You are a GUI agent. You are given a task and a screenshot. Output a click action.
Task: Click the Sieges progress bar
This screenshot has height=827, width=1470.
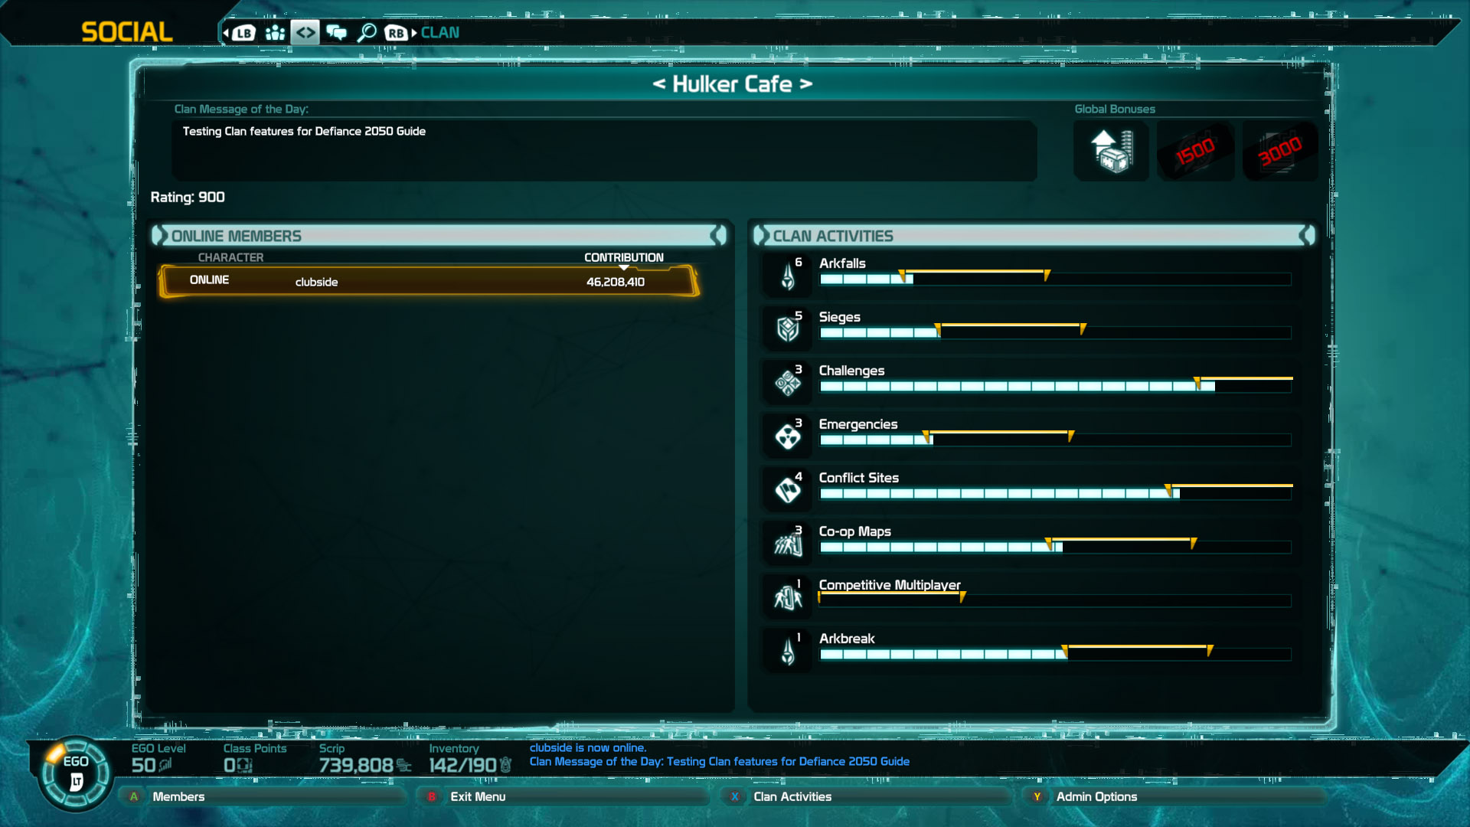[x=1056, y=333]
